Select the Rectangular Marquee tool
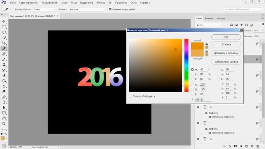 coord(4,27)
